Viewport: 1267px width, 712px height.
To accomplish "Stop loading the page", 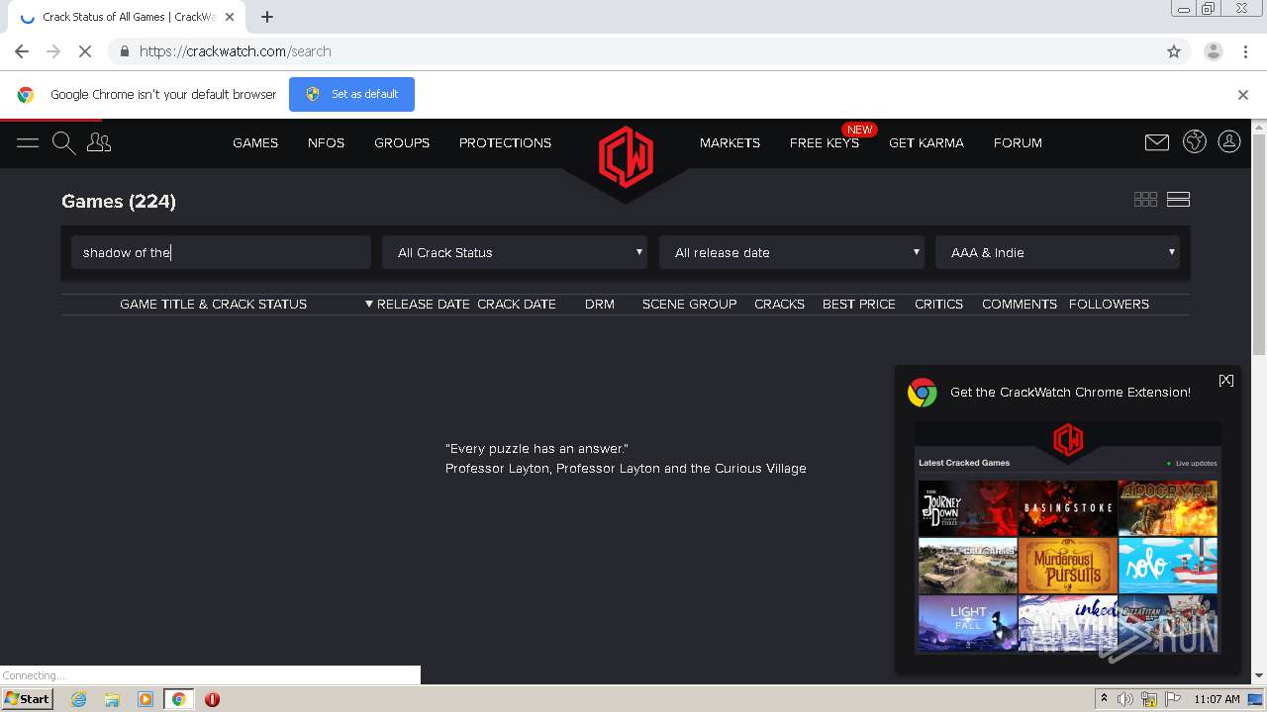I will click(85, 51).
